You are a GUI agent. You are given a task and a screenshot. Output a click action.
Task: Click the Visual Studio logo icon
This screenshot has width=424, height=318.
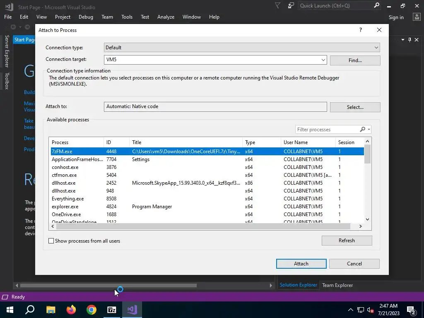pyautogui.click(x=9, y=7)
